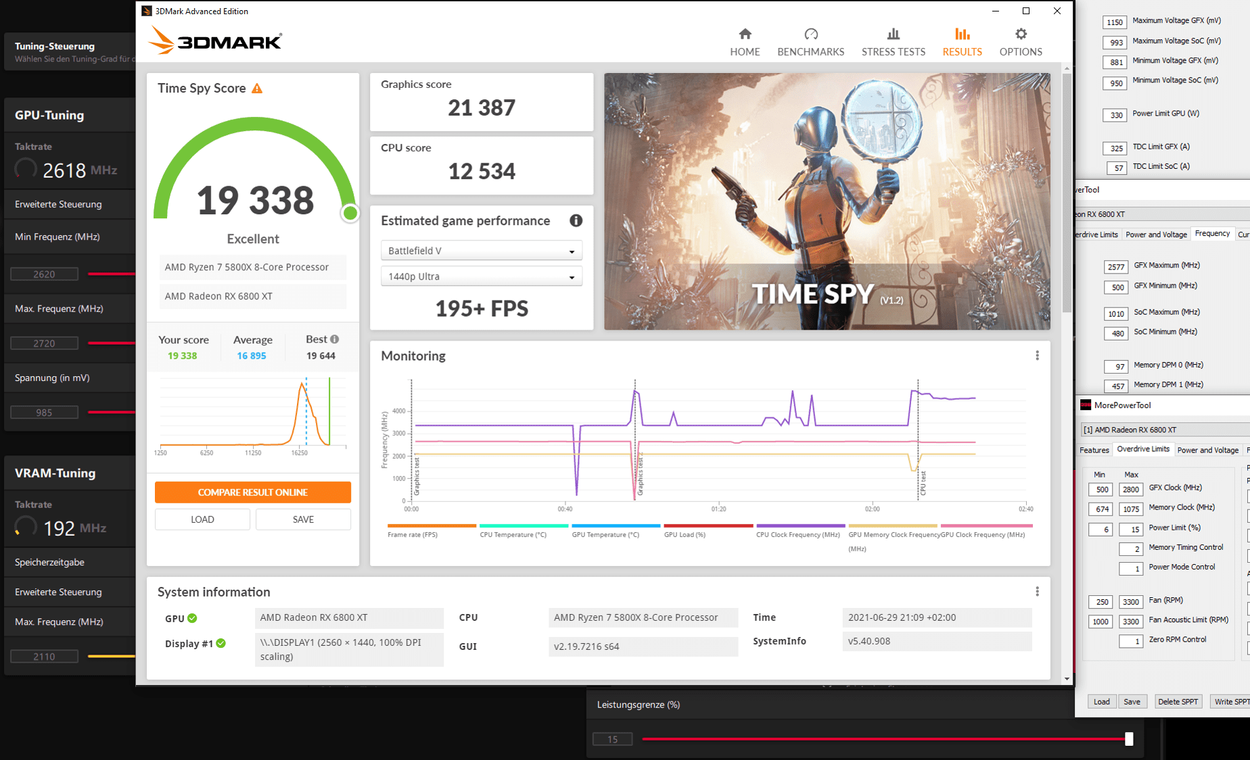1250x760 pixels.
Task: Click Delete SPPT button
Action: pos(1178,702)
